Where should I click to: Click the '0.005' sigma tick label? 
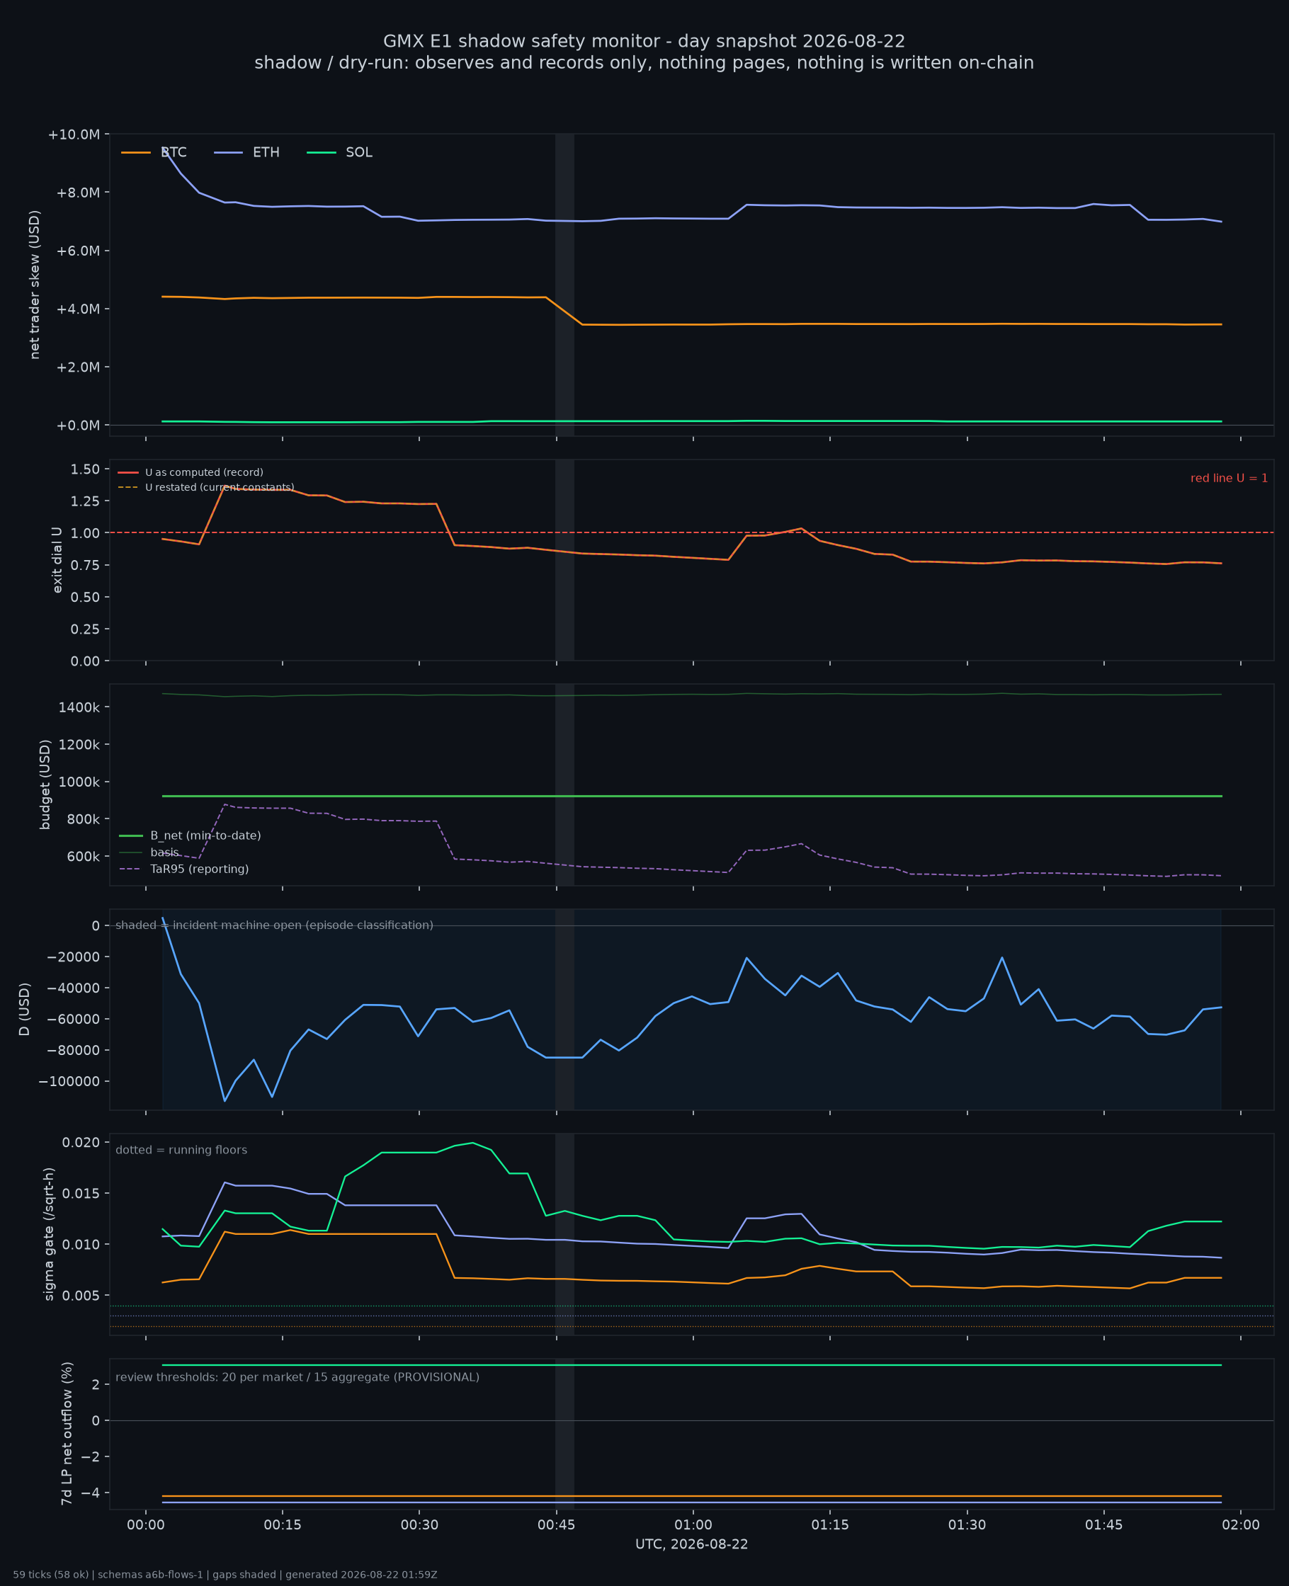point(81,1296)
